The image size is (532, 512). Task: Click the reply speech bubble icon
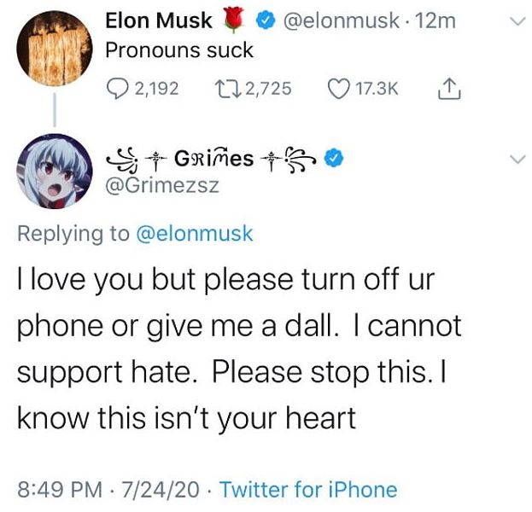tap(117, 88)
